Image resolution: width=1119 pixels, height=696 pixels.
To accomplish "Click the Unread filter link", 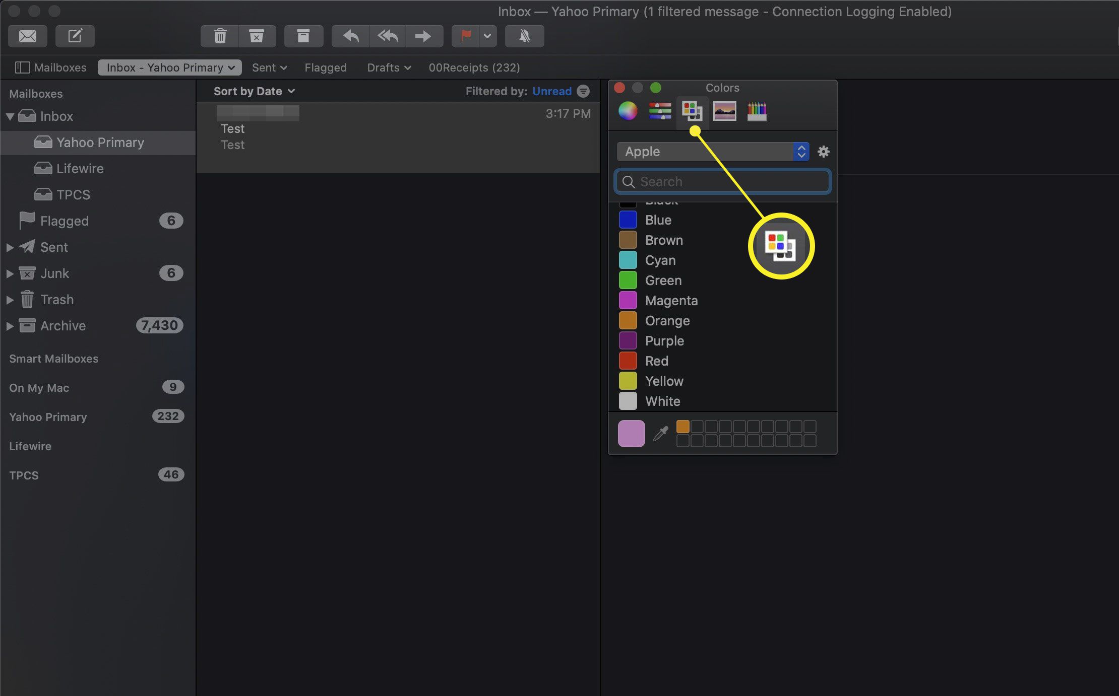I will pos(552,91).
